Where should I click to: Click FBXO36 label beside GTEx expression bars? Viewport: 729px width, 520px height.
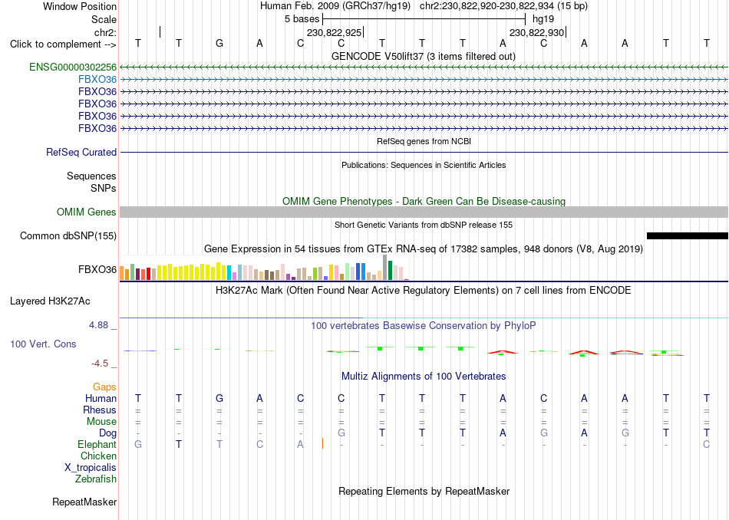coord(97,269)
